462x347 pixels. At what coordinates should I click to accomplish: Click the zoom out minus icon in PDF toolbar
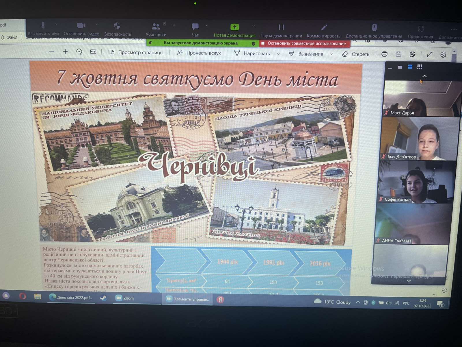click(52, 52)
